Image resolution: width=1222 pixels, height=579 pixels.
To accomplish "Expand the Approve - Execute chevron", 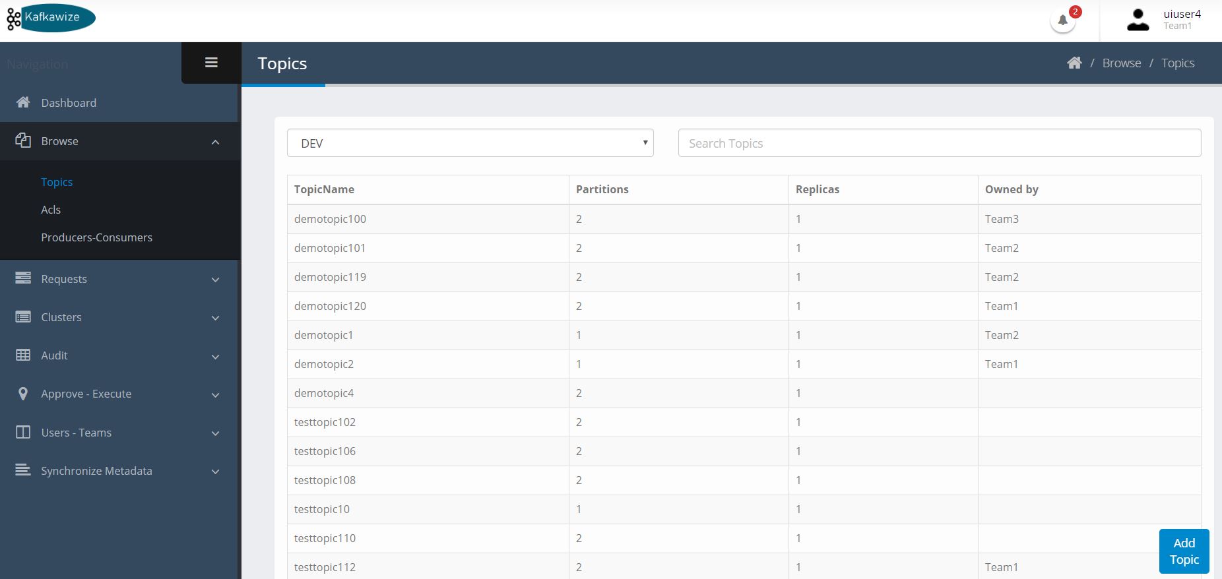I will [x=215, y=395].
